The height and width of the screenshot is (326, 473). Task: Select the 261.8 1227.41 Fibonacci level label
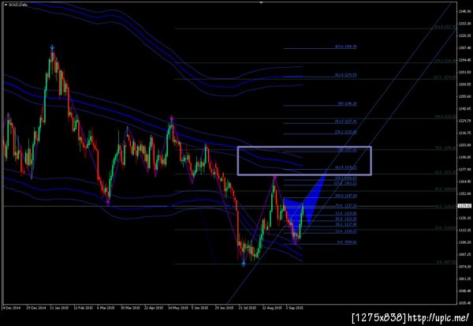(346, 122)
